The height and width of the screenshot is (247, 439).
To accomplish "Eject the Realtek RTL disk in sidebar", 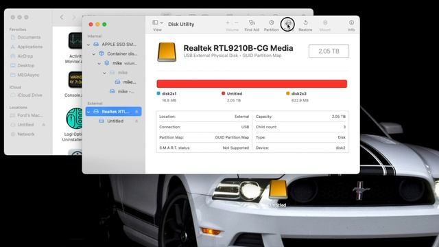I will pyautogui.click(x=137, y=112).
